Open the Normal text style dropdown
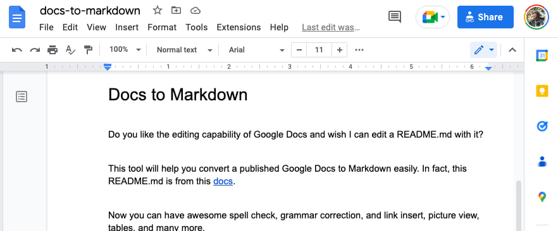The image size is (558, 231). (x=185, y=50)
